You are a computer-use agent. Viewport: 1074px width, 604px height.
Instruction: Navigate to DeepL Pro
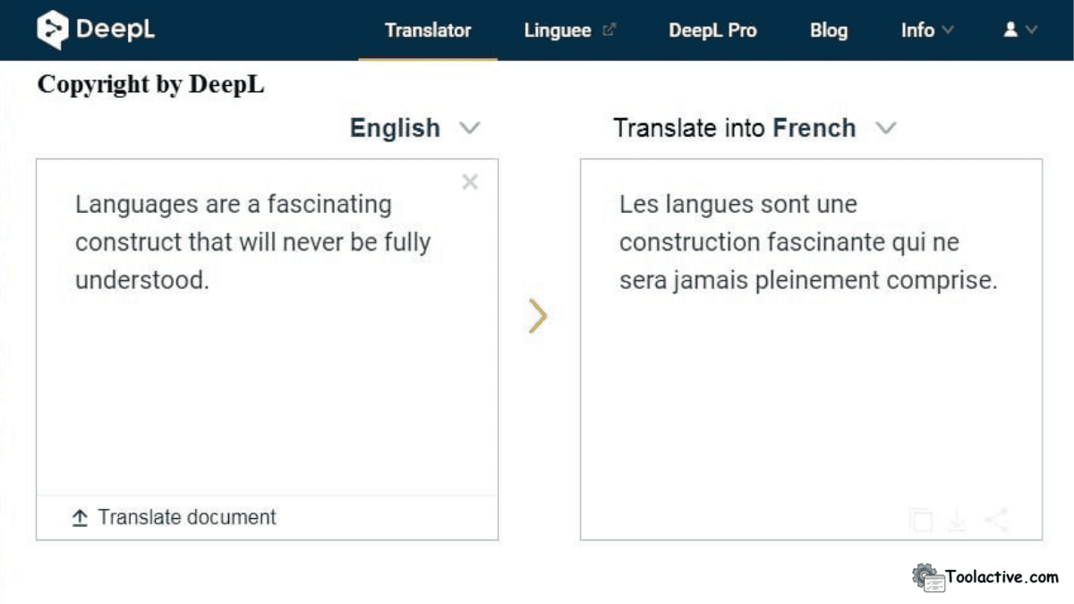712,30
